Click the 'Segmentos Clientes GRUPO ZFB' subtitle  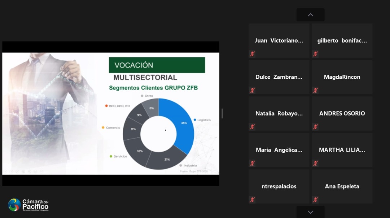153,88
